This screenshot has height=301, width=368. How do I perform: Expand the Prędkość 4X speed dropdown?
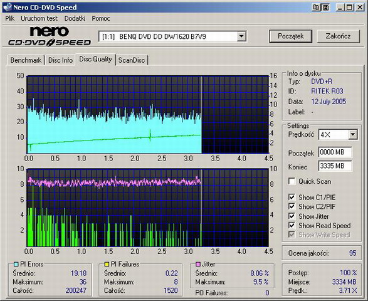(x=352, y=135)
